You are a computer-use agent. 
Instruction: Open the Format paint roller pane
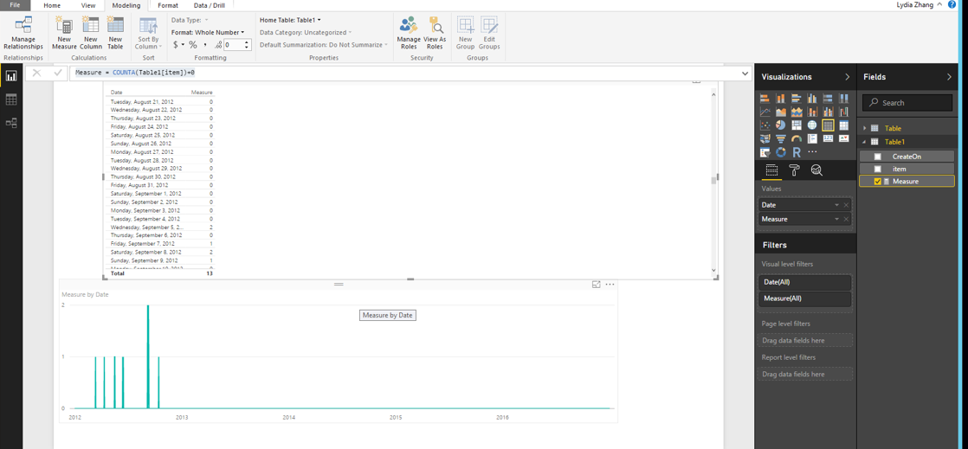[x=794, y=170]
